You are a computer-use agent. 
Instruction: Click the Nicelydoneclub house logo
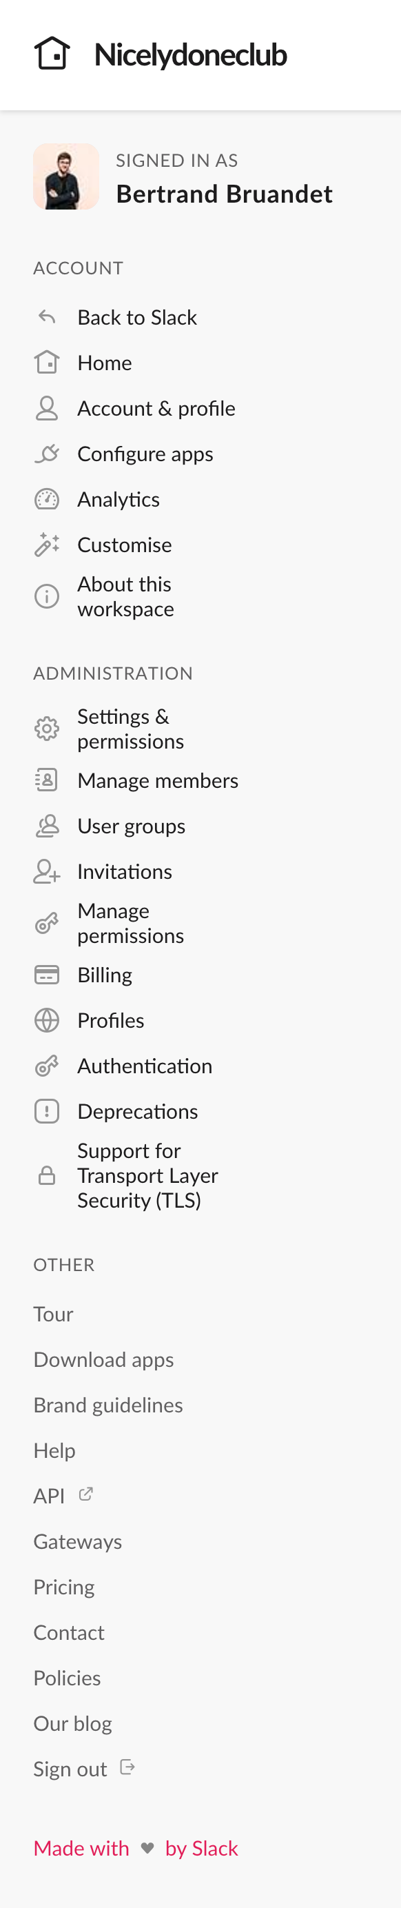point(50,52)
